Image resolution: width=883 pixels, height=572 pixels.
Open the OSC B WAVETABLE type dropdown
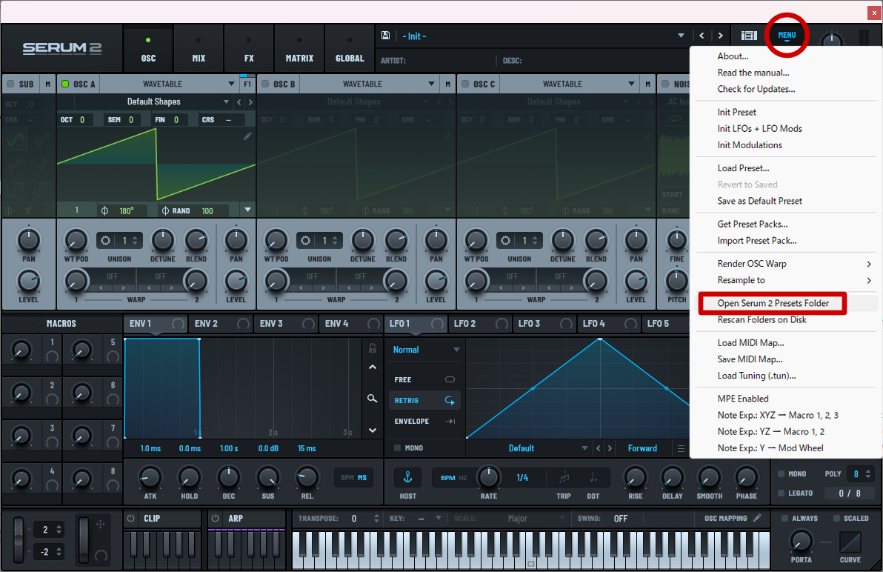click(x=369, y=84)
